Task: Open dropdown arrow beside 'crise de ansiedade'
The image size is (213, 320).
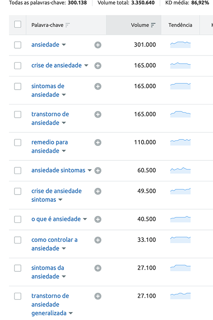Action: click(x=86, y=66)
